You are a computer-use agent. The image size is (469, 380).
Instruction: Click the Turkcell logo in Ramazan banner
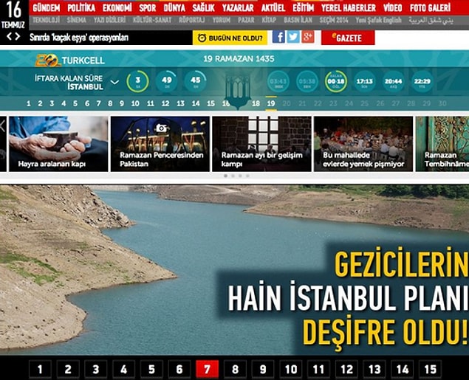[x=69, y=61]
